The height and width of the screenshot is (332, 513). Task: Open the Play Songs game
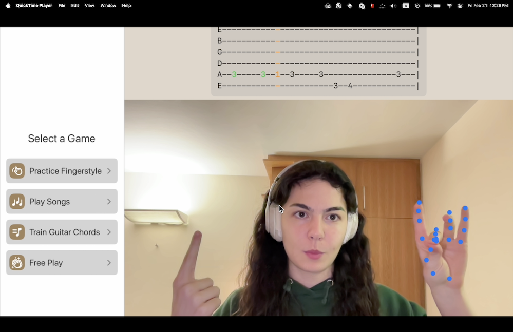coord(62,201)
